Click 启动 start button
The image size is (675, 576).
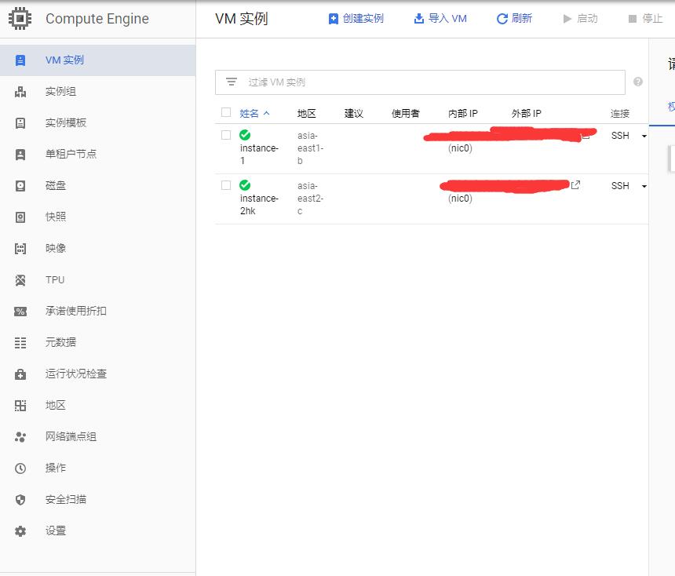click(580, 19)
